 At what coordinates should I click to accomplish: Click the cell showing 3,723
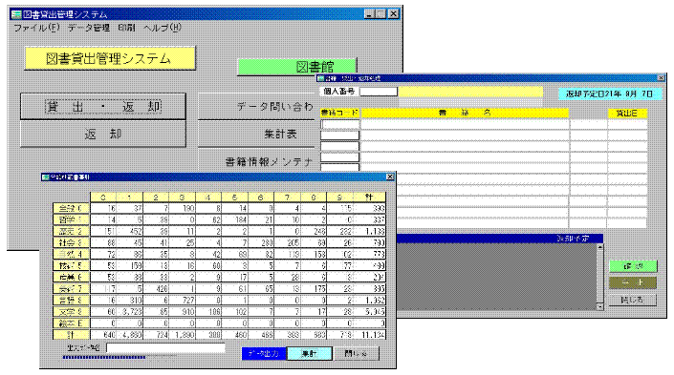tap(130, 312)
